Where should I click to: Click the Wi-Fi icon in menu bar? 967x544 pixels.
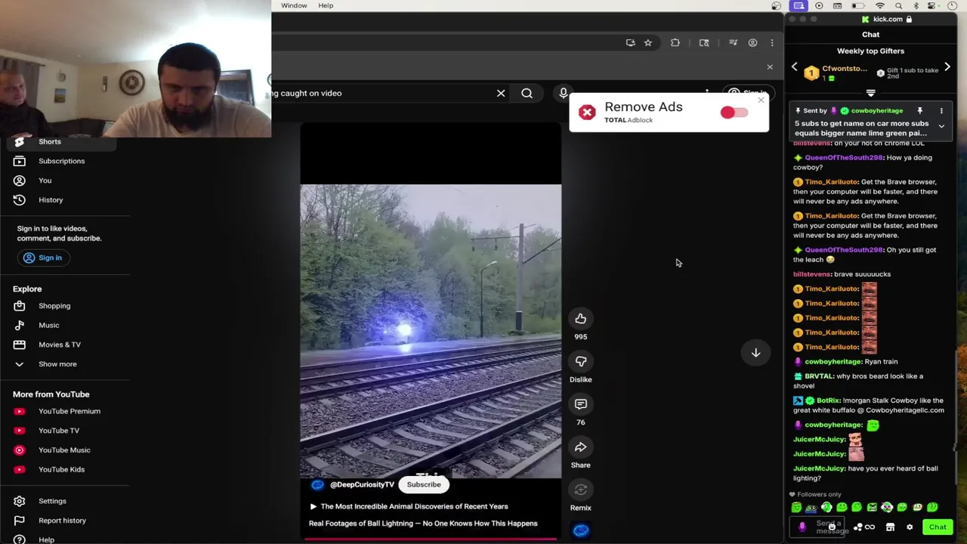point(879,5)
